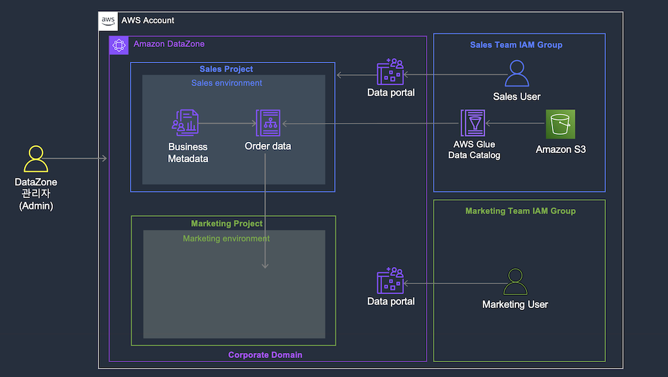
Task: Select the 'Marketing User' caption
Action: tap(515, 304)
